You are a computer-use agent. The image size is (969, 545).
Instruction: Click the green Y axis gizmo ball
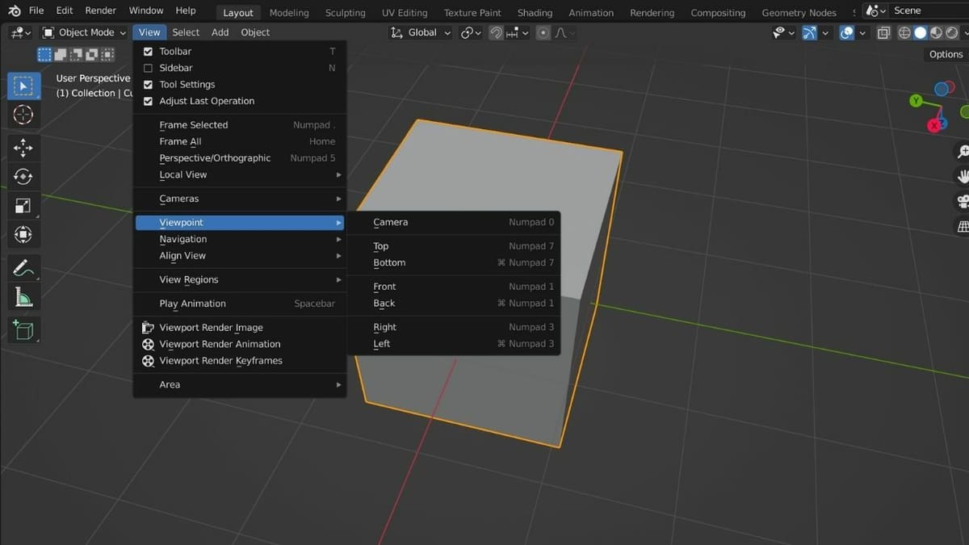coord(916,101)
